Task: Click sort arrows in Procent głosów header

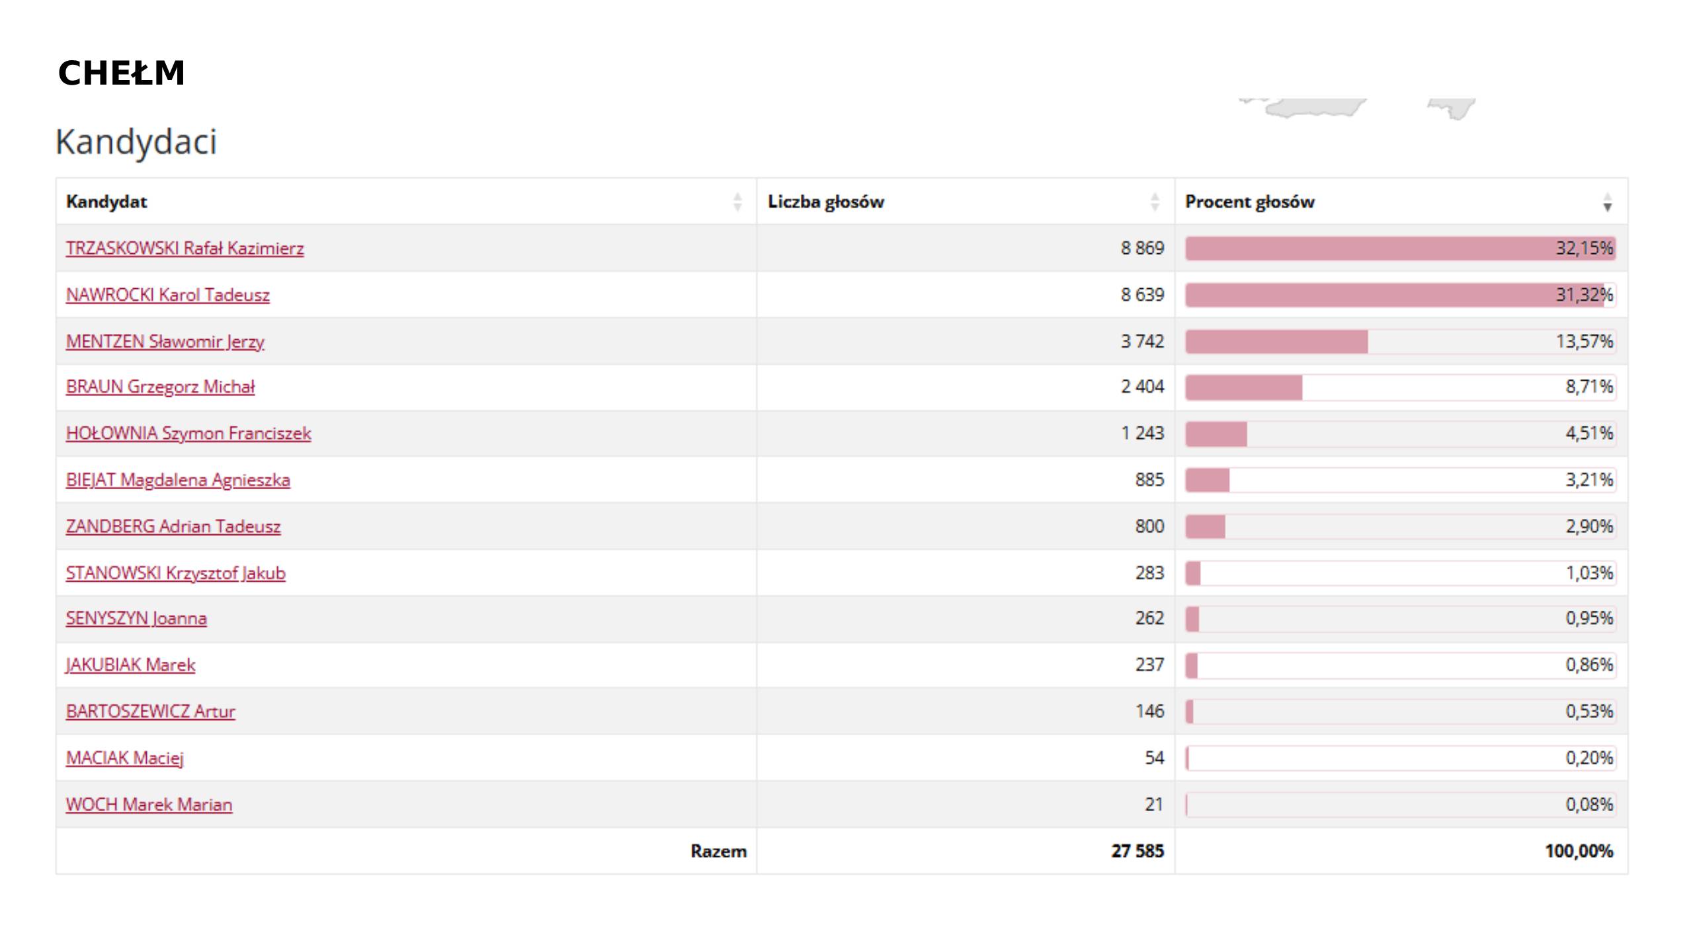Action: (1607, 202)
